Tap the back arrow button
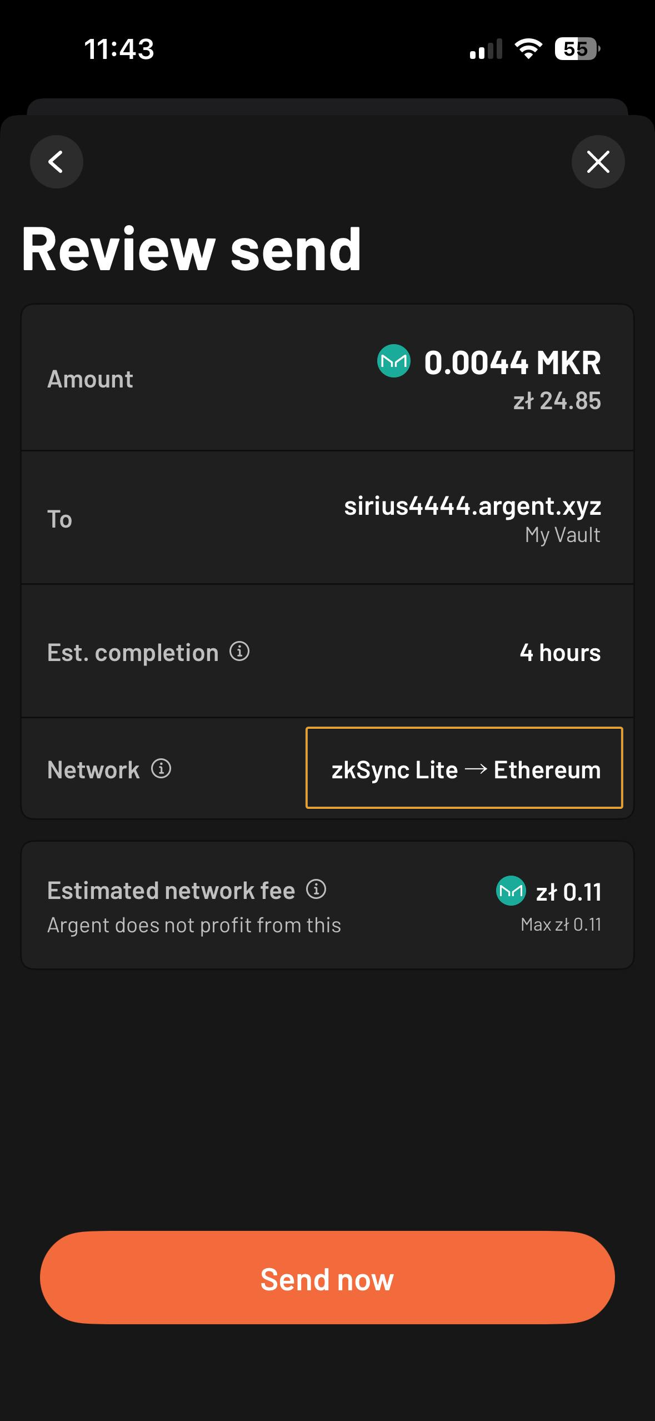The height and width of the screenshot is (1421, 655). tap(56, 162)
